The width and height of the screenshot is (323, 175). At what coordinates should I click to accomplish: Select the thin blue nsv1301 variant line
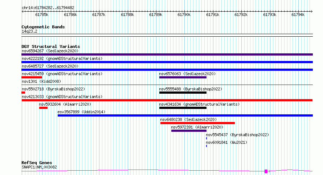point(167,85)
